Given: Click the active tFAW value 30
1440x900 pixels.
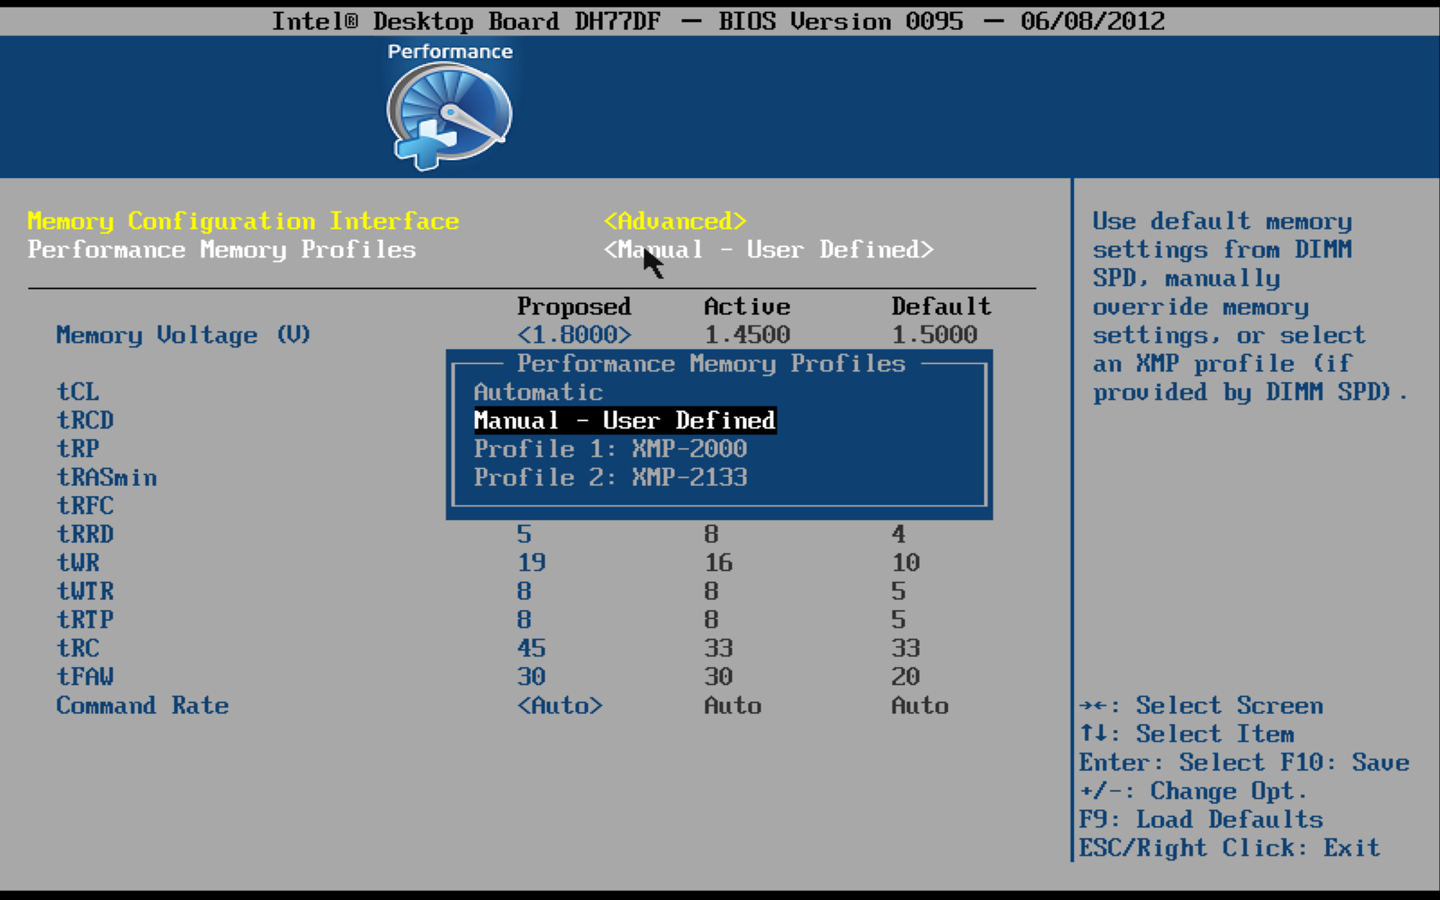Looking at the screenshot, I should (718, 676).
